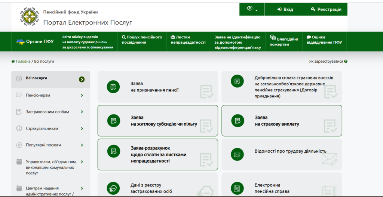Click the Заява на призначення пенсії icon
383x197 pixels.
click(x=113, y=87)
